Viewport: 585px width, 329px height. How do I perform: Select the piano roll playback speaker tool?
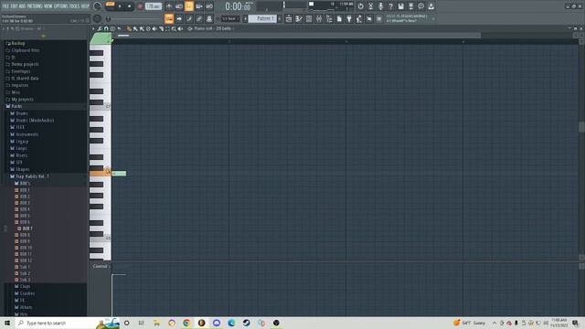[x=180, y=28]
